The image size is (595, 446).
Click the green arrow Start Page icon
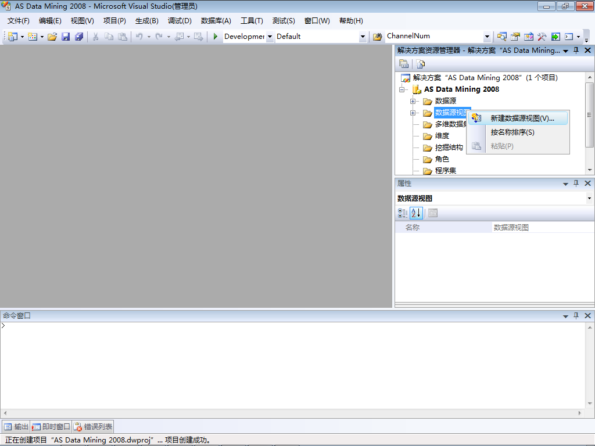555,37
